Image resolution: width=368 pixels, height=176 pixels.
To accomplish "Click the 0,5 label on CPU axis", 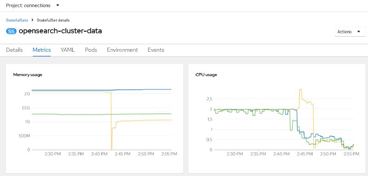I will [x=209, y=139].
